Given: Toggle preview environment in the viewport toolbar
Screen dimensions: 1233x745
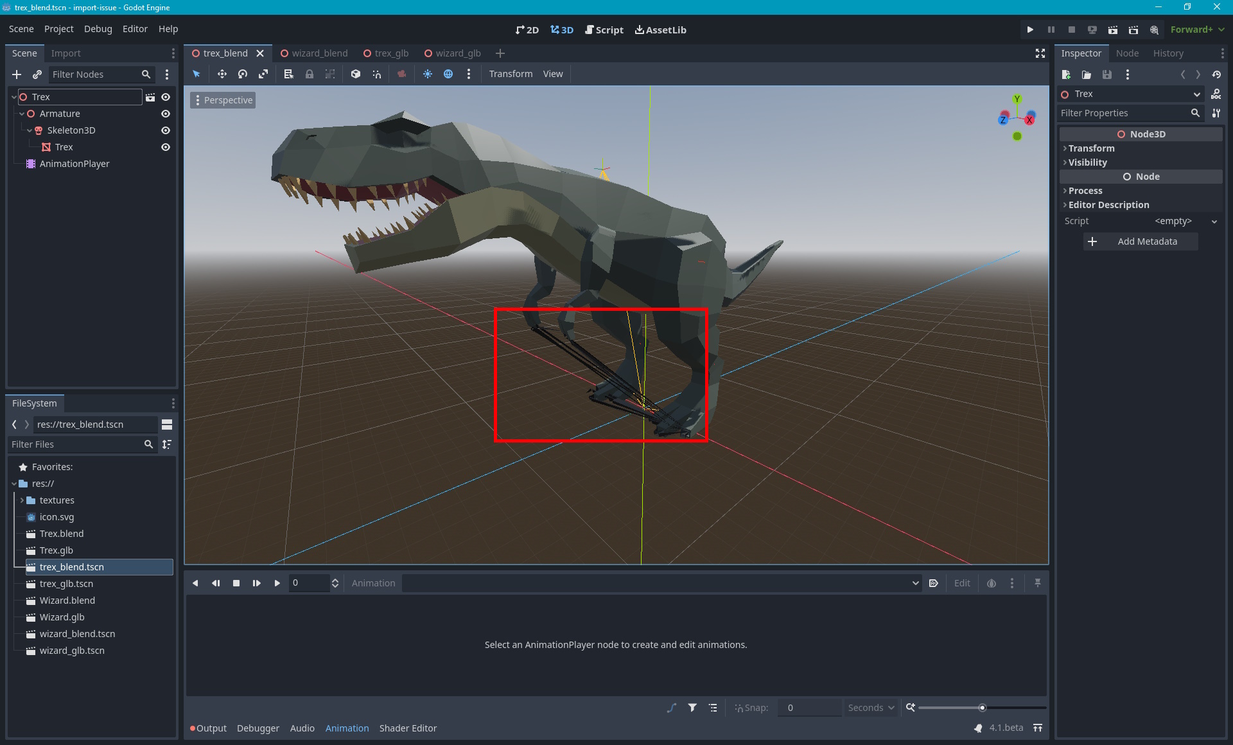Looking at the screenshot, I should pos(448,74).
